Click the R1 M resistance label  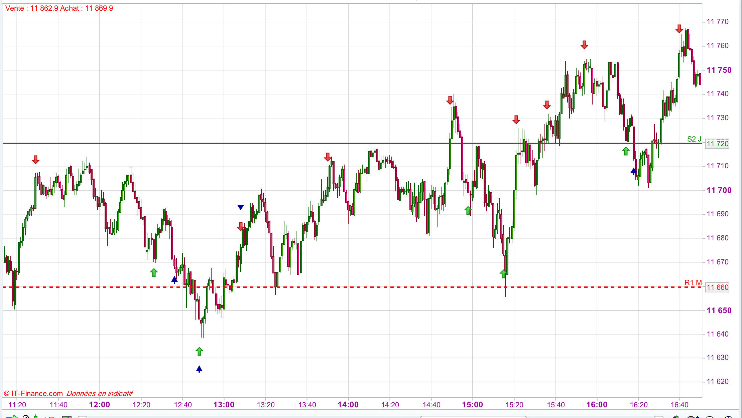click(x=693, y=283)
